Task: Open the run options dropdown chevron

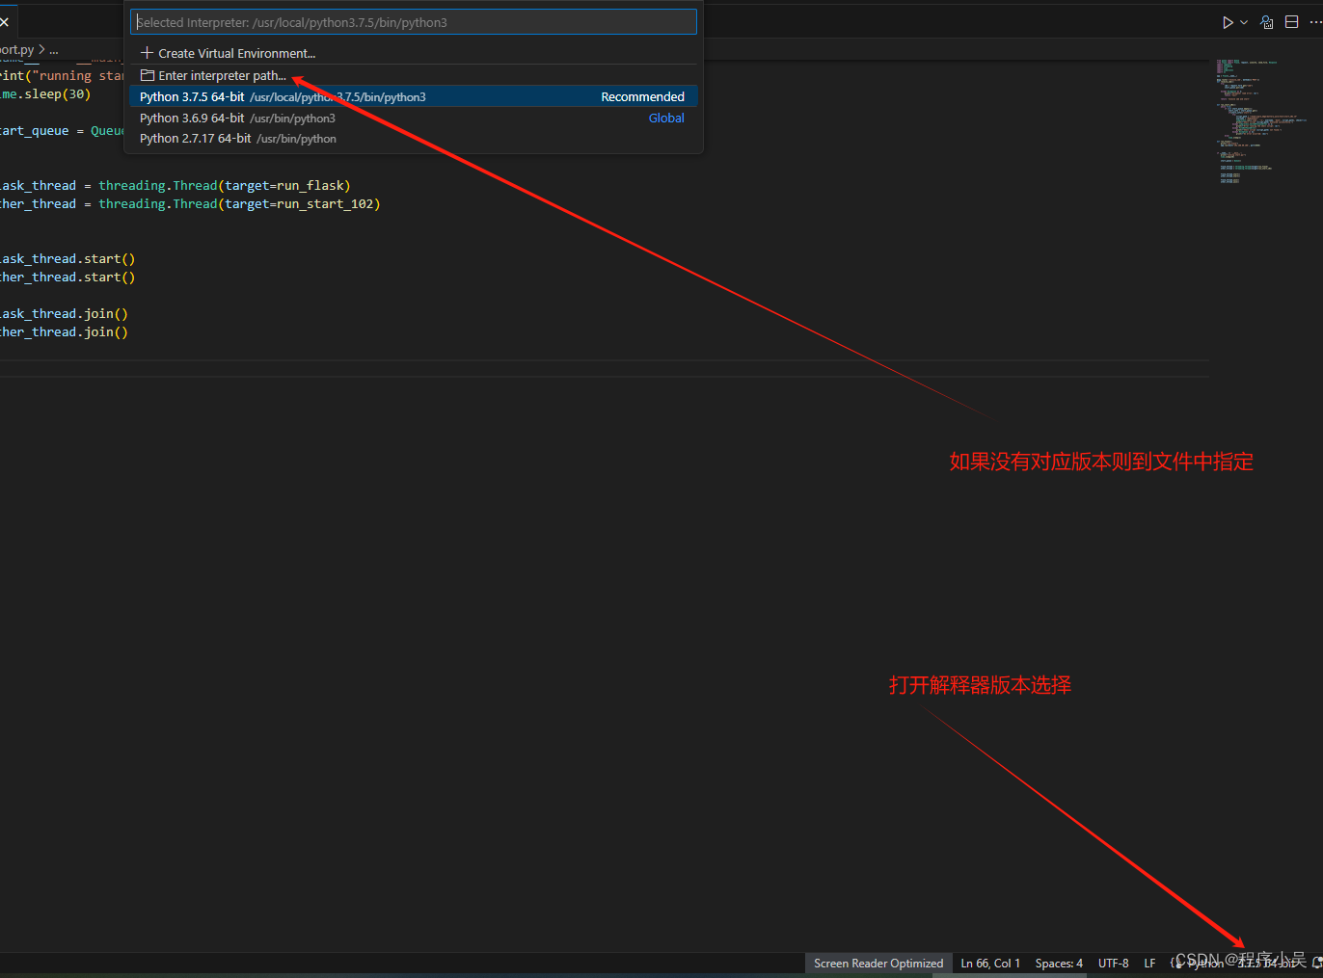Action: [1244, 21]
